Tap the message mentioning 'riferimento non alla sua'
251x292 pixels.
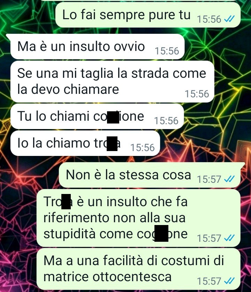[139, 218]
